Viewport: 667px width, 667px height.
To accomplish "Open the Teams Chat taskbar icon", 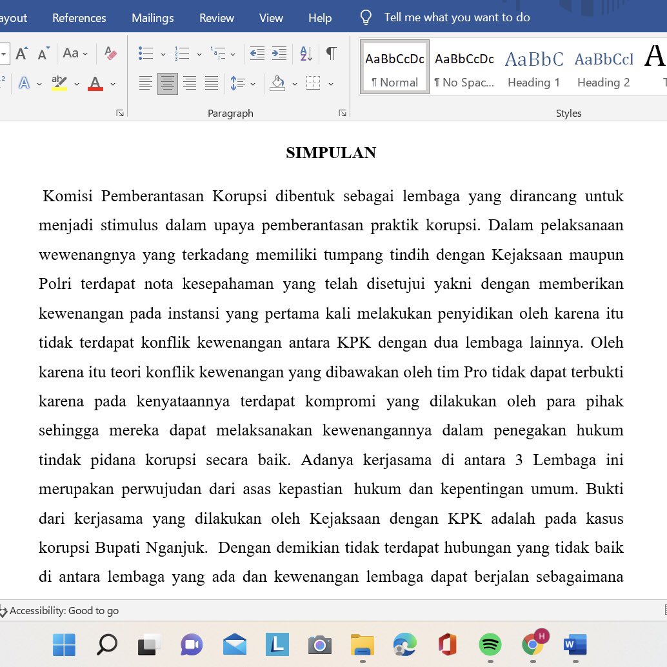I will [192, 644].
